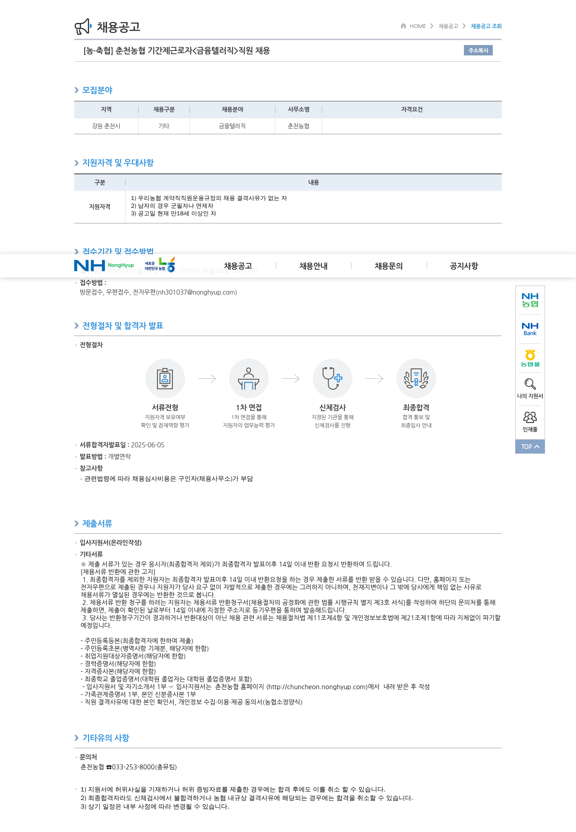Click the 채용분야 column header
The image size is (576, 832).
232,109
